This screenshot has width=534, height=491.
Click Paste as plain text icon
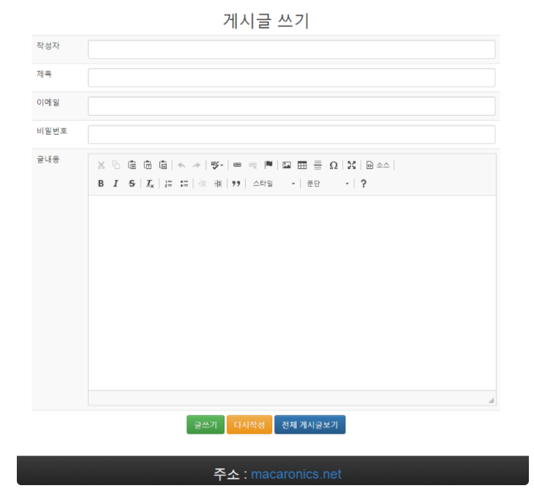[148, 165]
